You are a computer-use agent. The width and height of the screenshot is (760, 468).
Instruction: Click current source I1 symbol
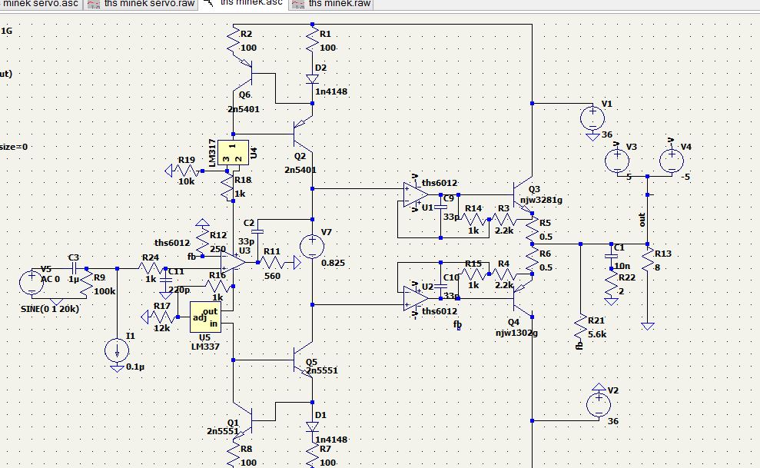pos(117,350)
